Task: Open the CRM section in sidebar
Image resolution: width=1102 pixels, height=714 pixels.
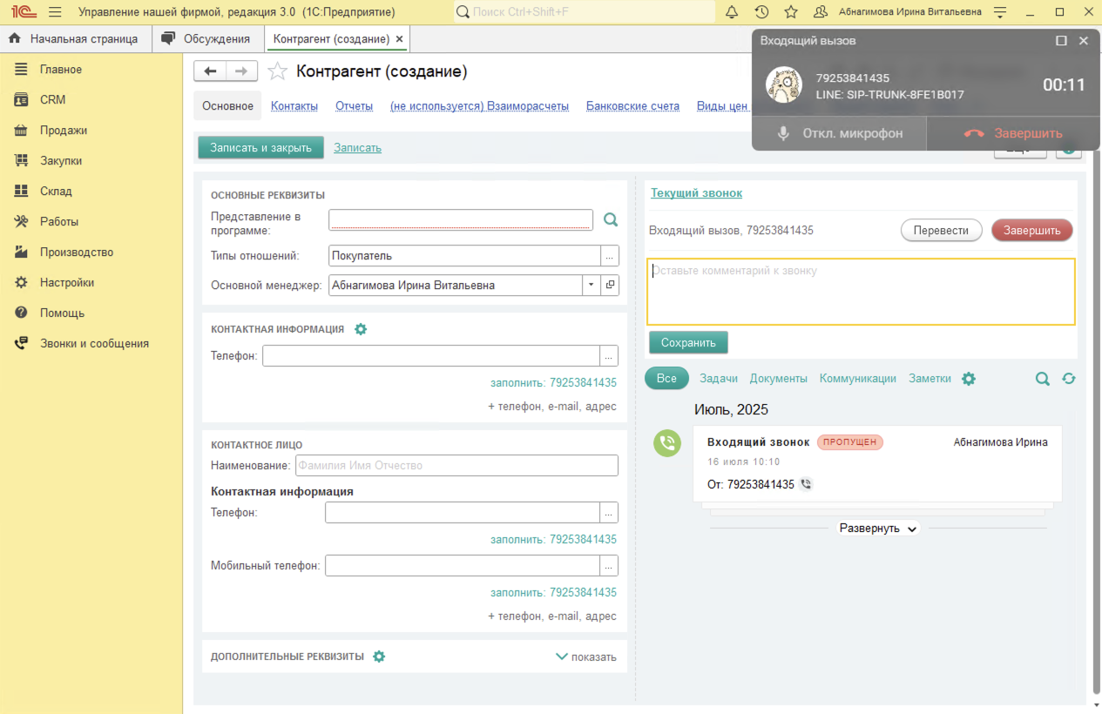Action: point(52,100)
